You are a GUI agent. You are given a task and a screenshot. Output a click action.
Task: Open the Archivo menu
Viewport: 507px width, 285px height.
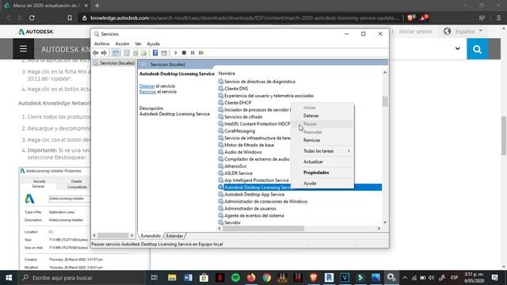(102, 44)
